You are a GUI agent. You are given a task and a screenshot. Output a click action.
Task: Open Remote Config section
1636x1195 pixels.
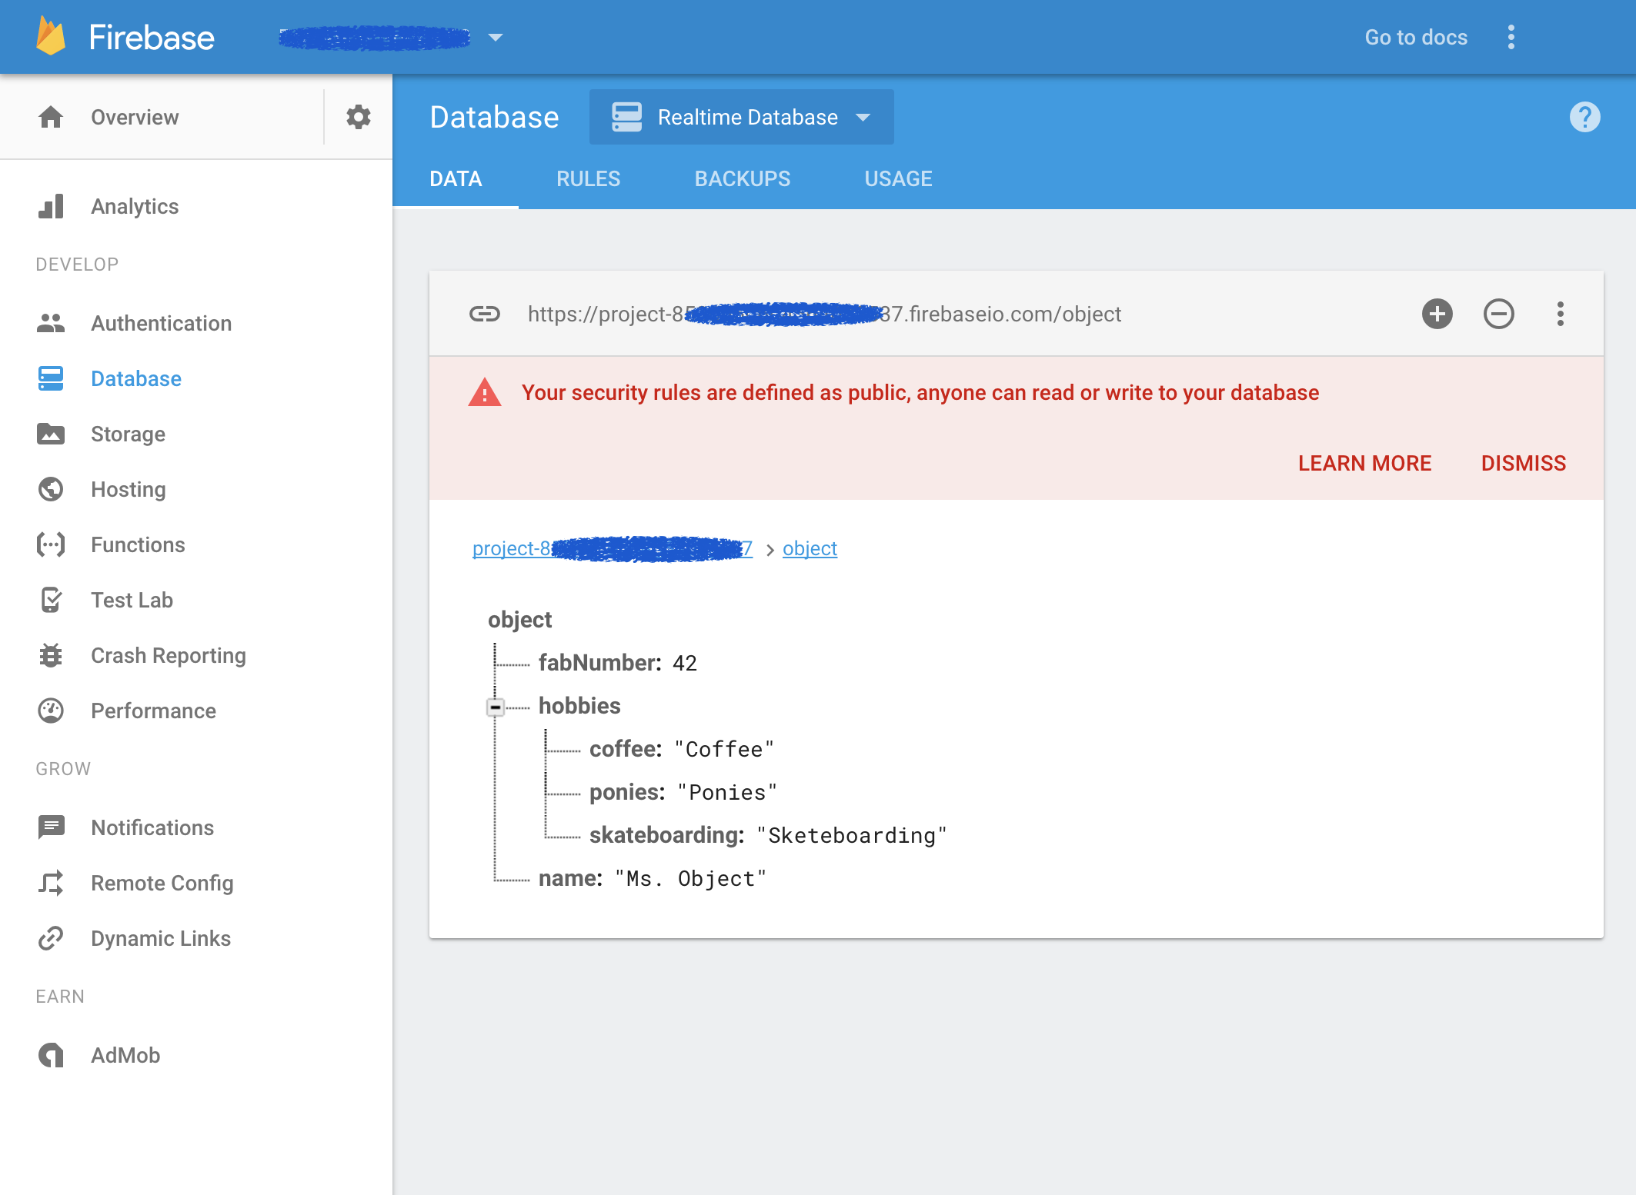click(x=162, y=883)
